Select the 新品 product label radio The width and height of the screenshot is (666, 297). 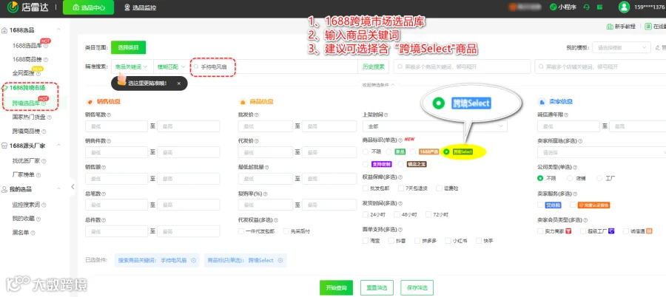coord(388,151)
